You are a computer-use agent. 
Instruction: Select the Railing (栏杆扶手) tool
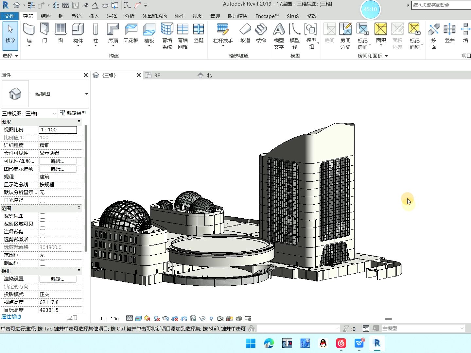[x=223, y=35]
